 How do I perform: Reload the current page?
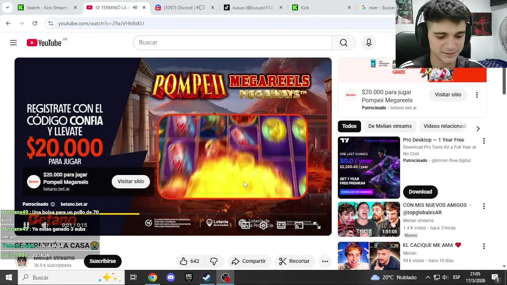pyautogui.click(x=35, y=23)
